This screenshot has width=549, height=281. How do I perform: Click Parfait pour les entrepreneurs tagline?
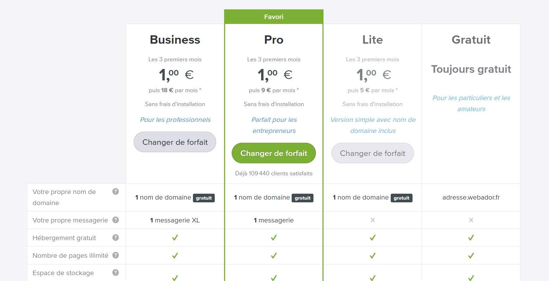[x=274, y=125]
